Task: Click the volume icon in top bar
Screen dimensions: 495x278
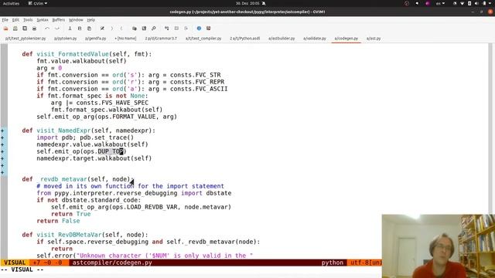Action: (x=476, y=3)
